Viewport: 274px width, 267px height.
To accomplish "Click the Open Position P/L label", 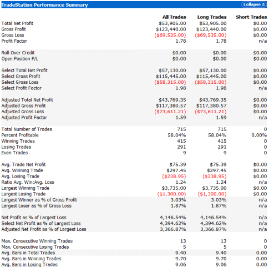I will click(20, 59).
